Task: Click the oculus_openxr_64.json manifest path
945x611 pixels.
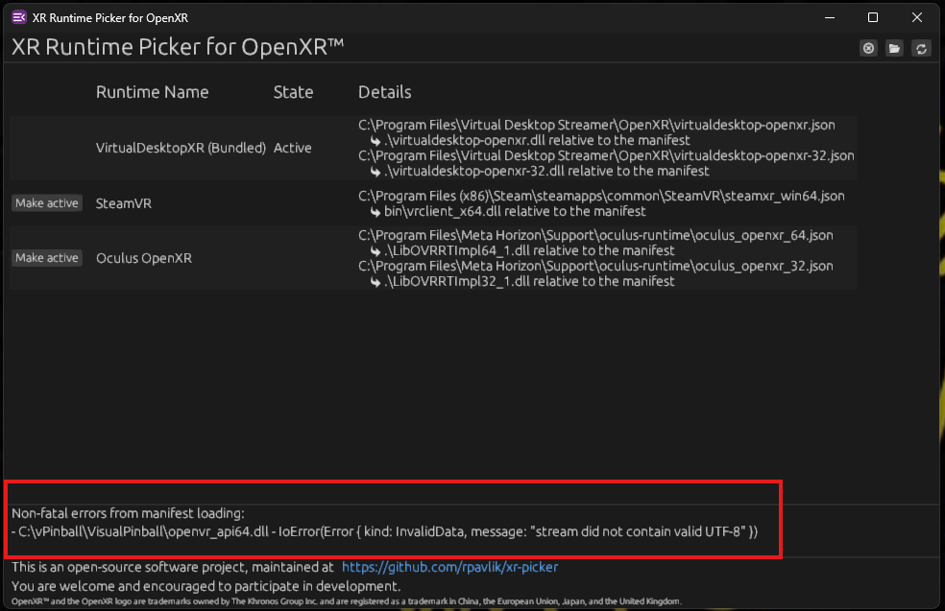Action: point(595,235)
